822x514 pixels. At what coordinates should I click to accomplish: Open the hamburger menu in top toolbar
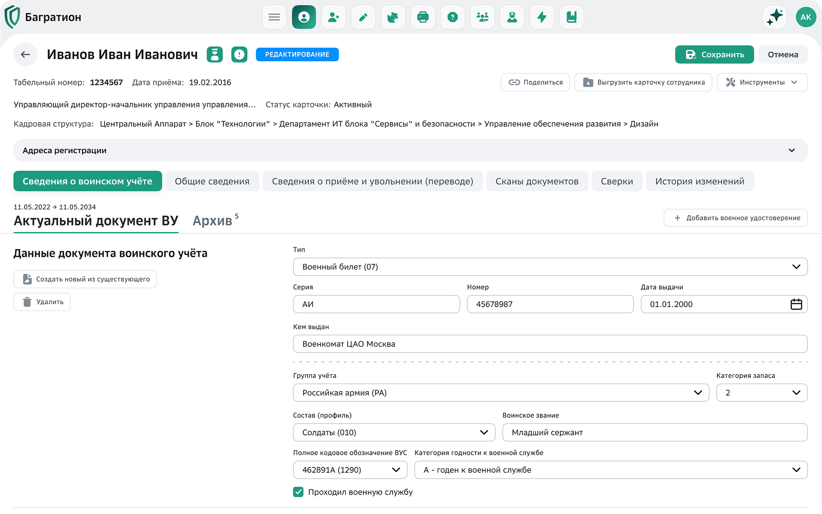(274, 17)
